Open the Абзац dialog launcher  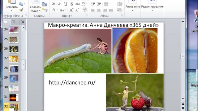pos(122,16)
